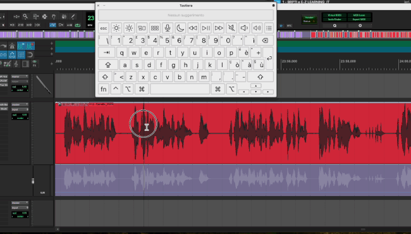Open the Scale Finder button

tap(334, 20)
